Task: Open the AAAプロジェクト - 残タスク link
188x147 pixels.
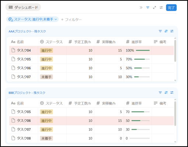Action: point(27,31)
